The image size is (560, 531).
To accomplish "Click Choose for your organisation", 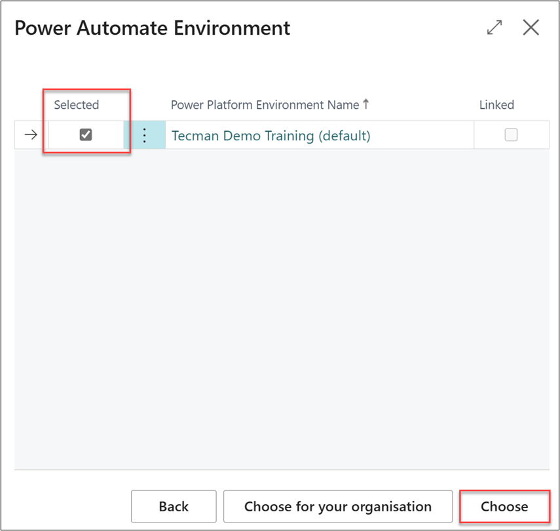I will point(337,506).
